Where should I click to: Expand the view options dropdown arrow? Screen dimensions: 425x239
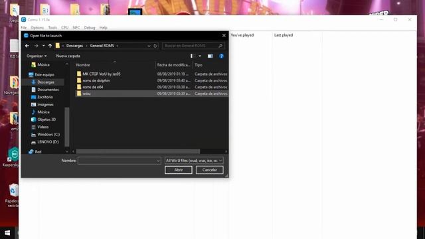tap(200, 56)
